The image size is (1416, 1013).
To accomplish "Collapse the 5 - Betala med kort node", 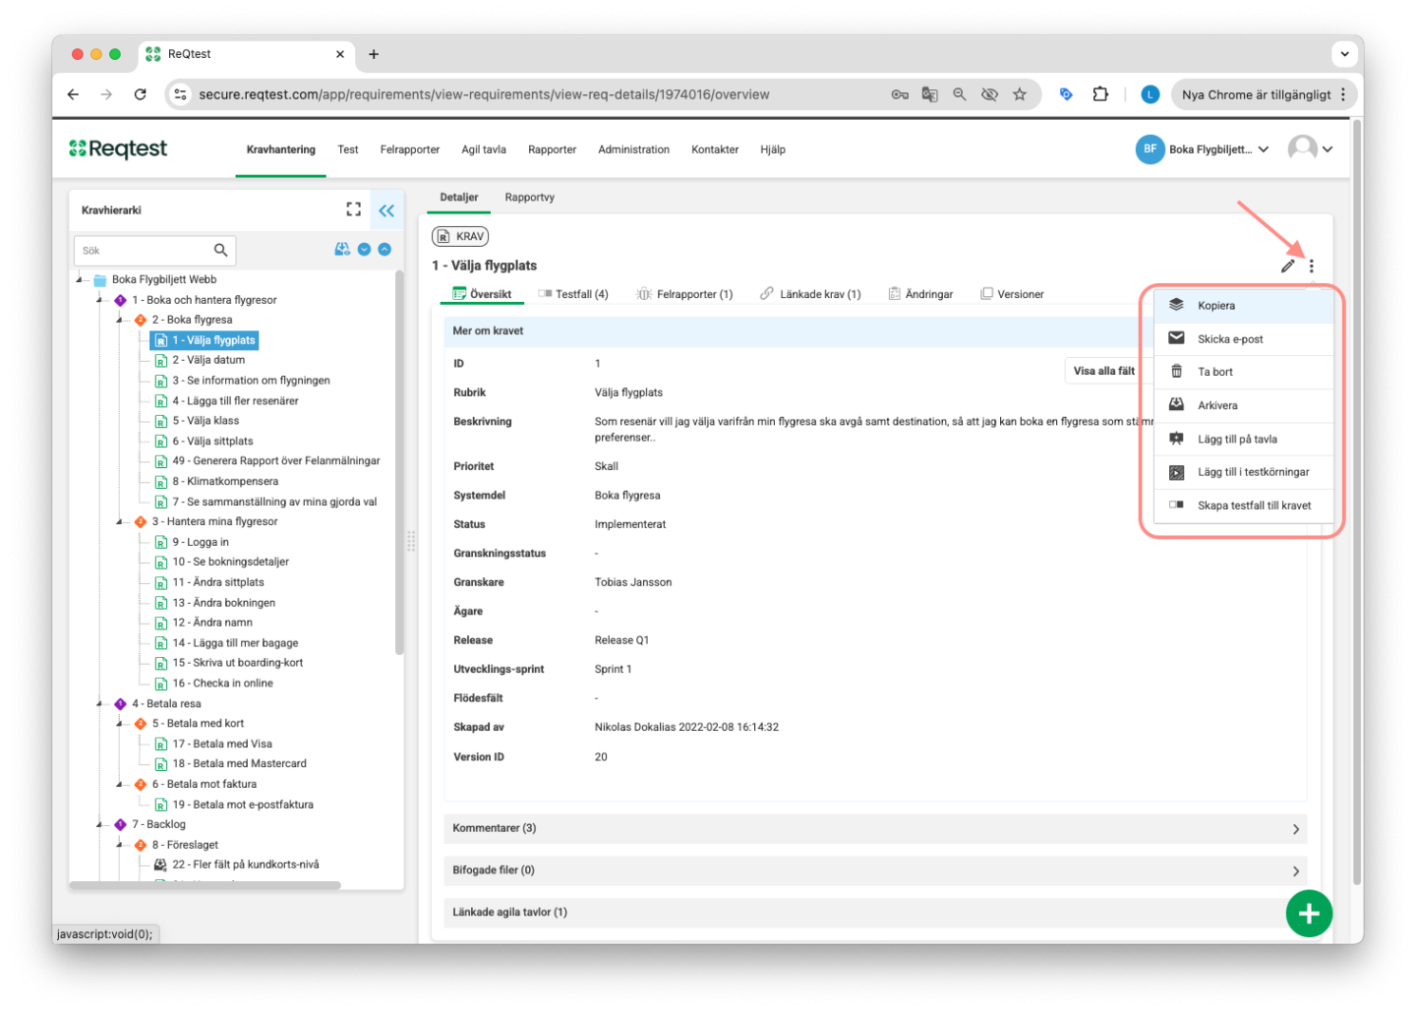I will click(x=119, y=723).
